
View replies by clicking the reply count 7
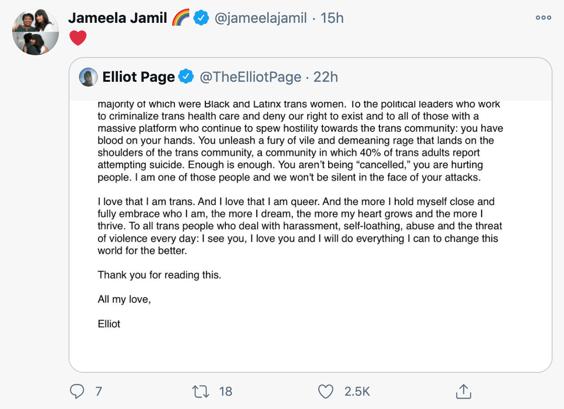coord(98,391)
